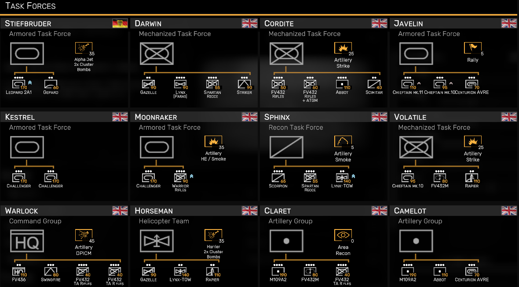This screenshot has width=519, height=287.
Task: Select Javelin's Centurion AVRE unit icon
Action: [471, 84]
